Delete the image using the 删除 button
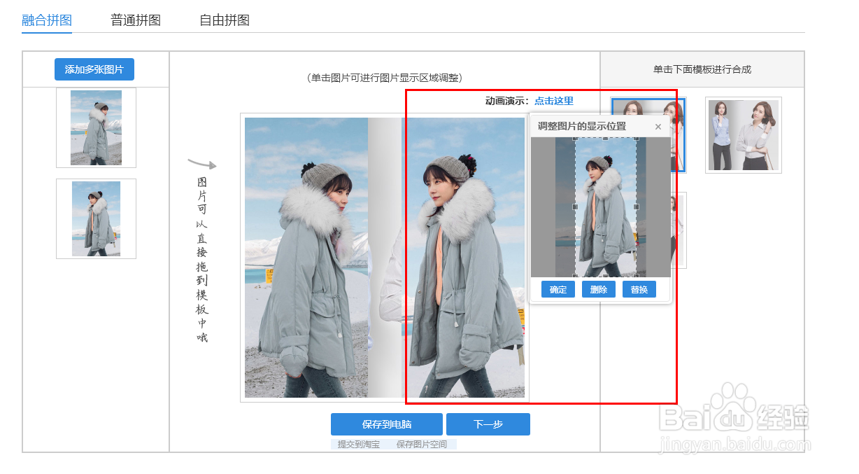Viewport: 859px width, 474px height. pyautogui.click(x=598, y=289)
